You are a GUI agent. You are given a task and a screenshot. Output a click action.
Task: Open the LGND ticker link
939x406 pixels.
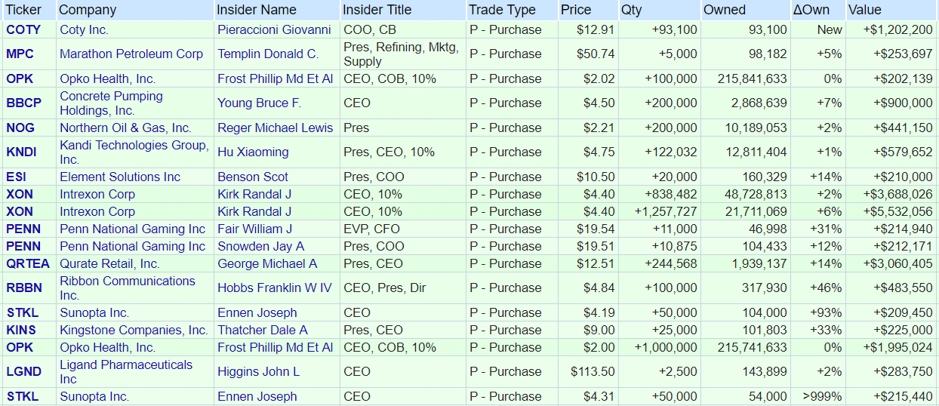tap(23, 371)
